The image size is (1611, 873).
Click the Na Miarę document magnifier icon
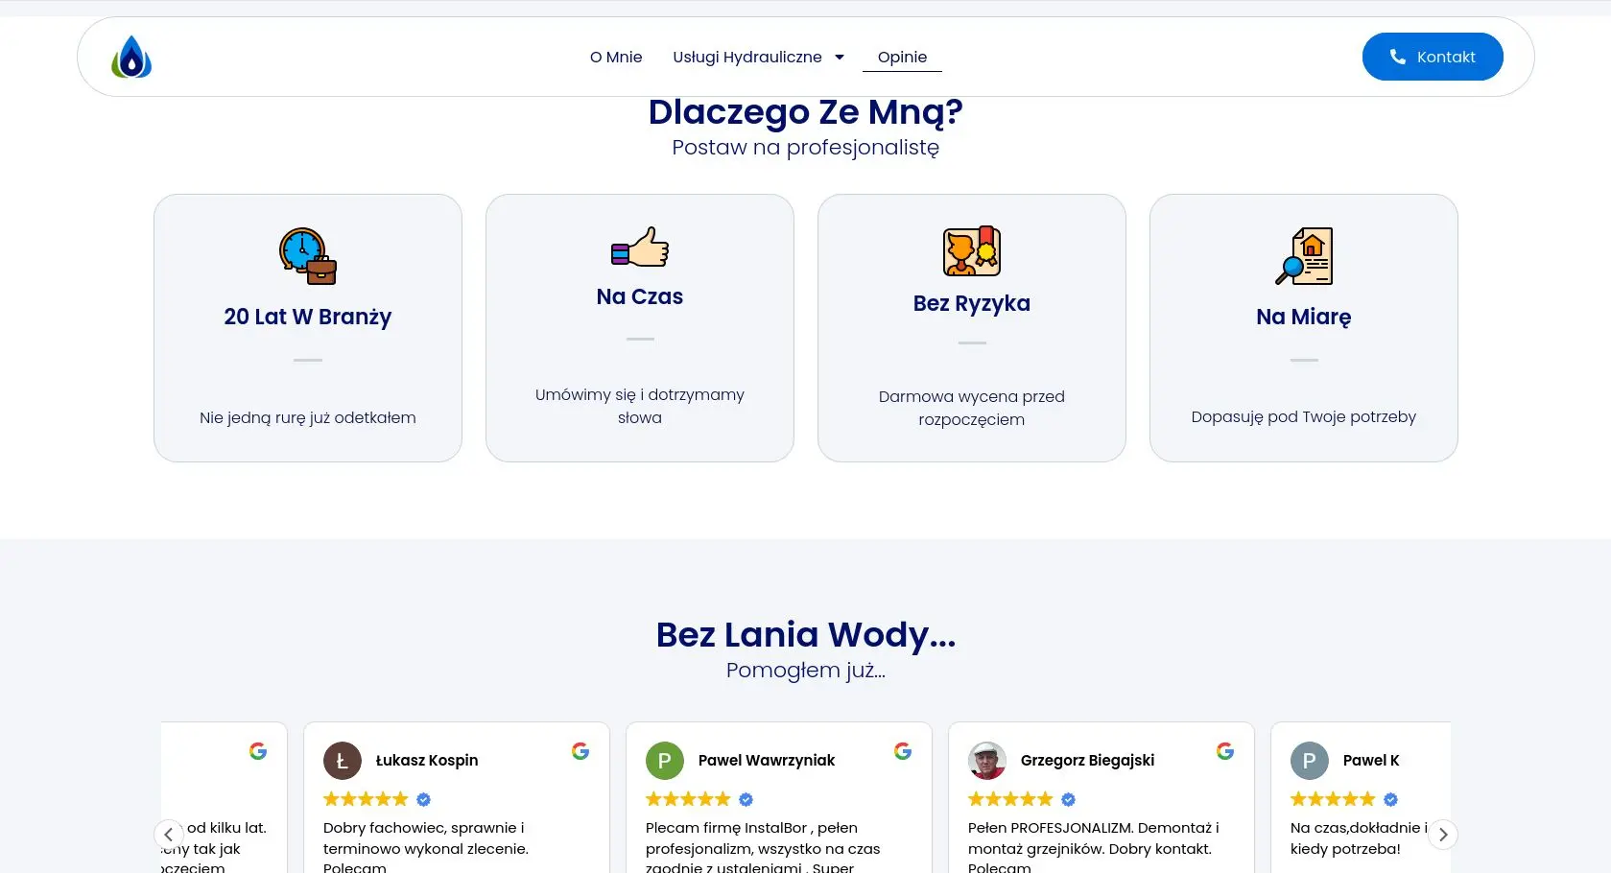tap(1303, 256)
